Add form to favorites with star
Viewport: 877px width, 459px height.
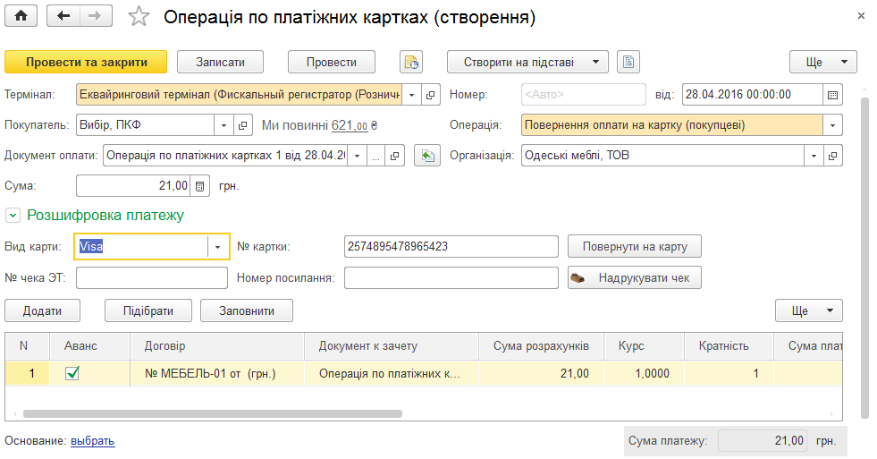tap(139, 16)
